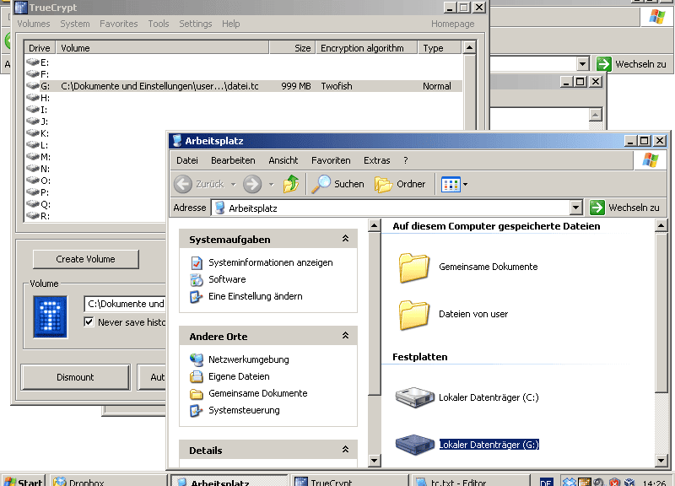Click scroll-up arrow of TrueCrypt drive list
Screen dimensions: 675x486
coord(469,47)
